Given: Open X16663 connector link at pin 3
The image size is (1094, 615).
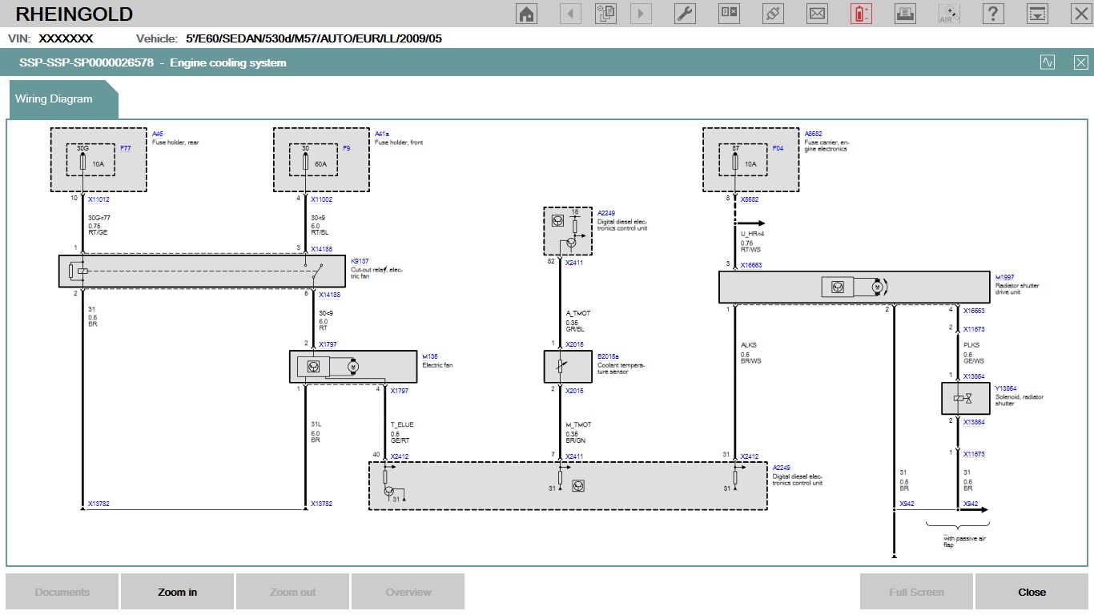Looking at the screenshot, I should (x=751, y=265).
